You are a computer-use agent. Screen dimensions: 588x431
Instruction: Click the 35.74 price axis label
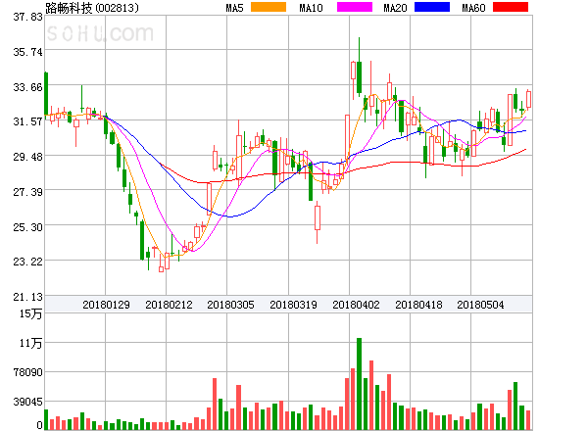click(x=27, y=52)
